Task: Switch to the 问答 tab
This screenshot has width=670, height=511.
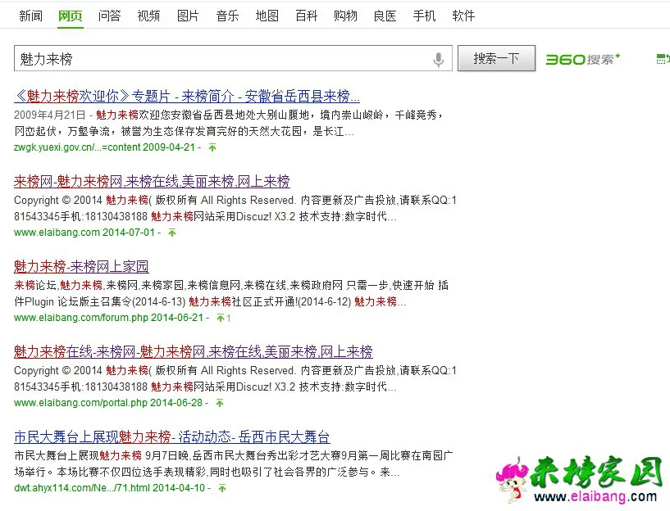Action: tap(109, 16)
